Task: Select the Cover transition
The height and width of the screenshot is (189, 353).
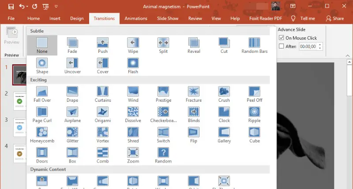Action: tap(103, 66)
